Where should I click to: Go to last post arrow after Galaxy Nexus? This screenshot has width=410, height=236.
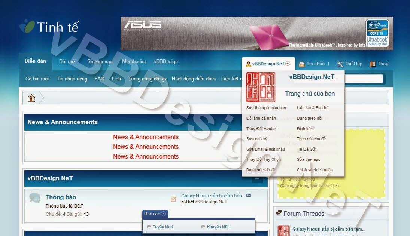pyautogui.click(x=248, y=196)
